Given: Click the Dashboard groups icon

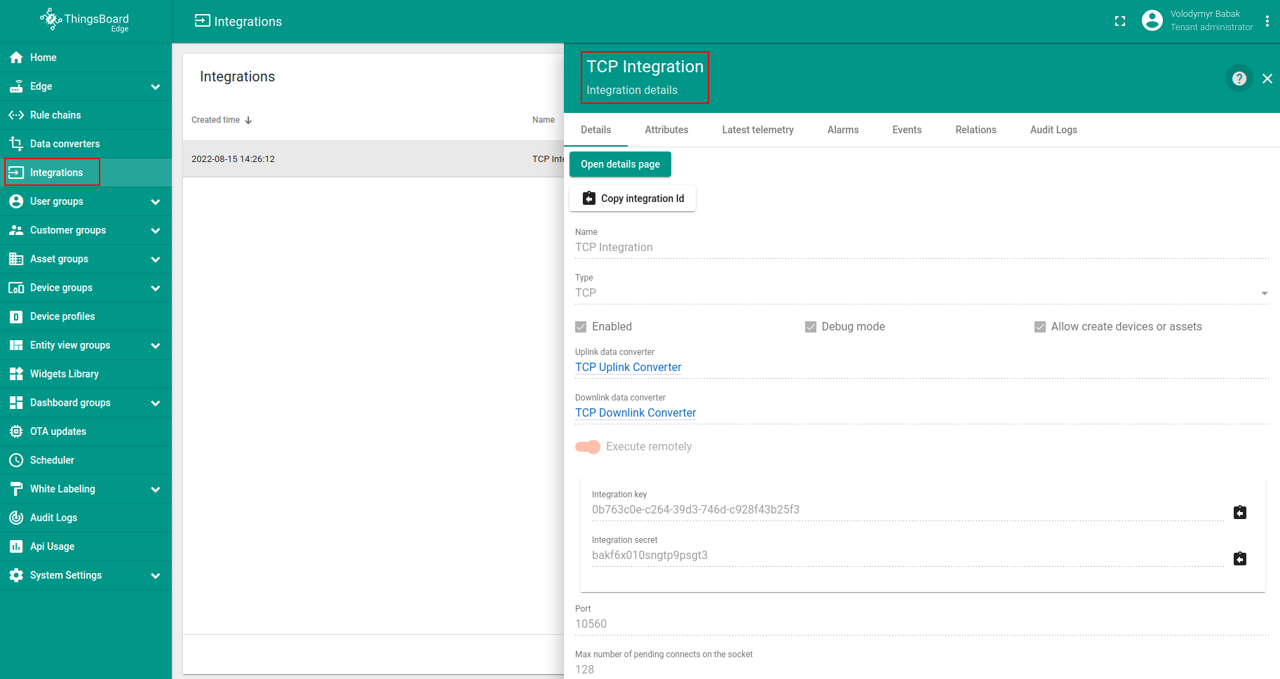Looking at the screenshot, I should tap(16, 403).
